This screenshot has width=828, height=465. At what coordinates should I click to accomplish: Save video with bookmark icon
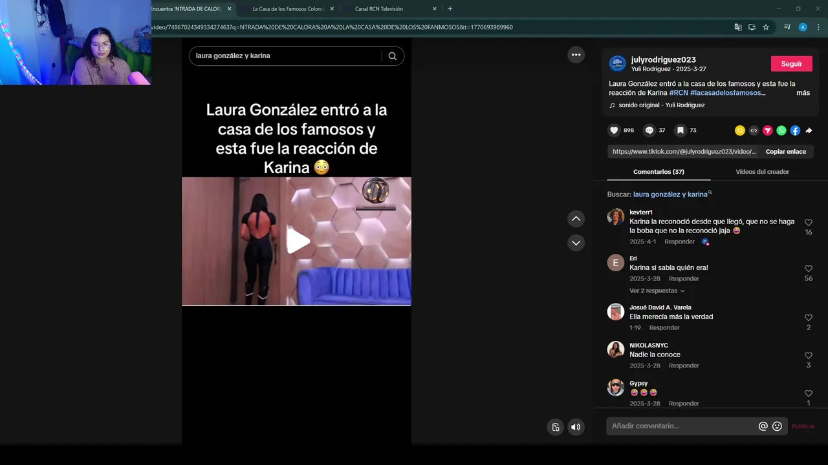click(680, 130)
